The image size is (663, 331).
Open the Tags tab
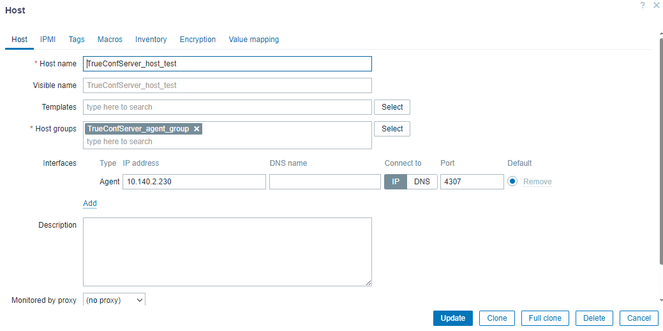[x=77, y=40]
